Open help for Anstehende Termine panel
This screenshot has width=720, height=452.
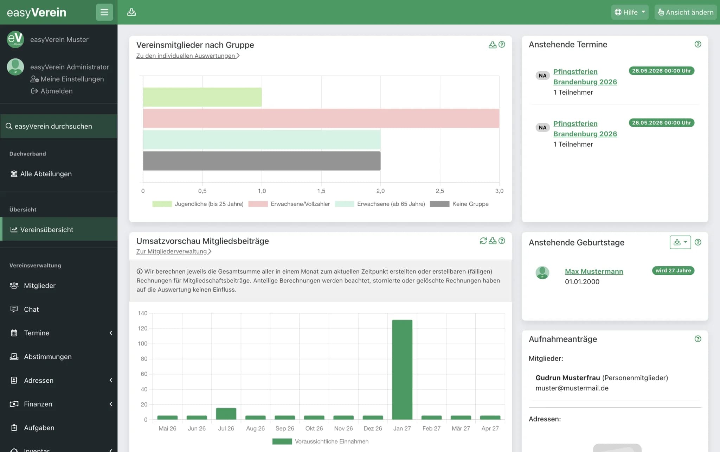[698, 44]
